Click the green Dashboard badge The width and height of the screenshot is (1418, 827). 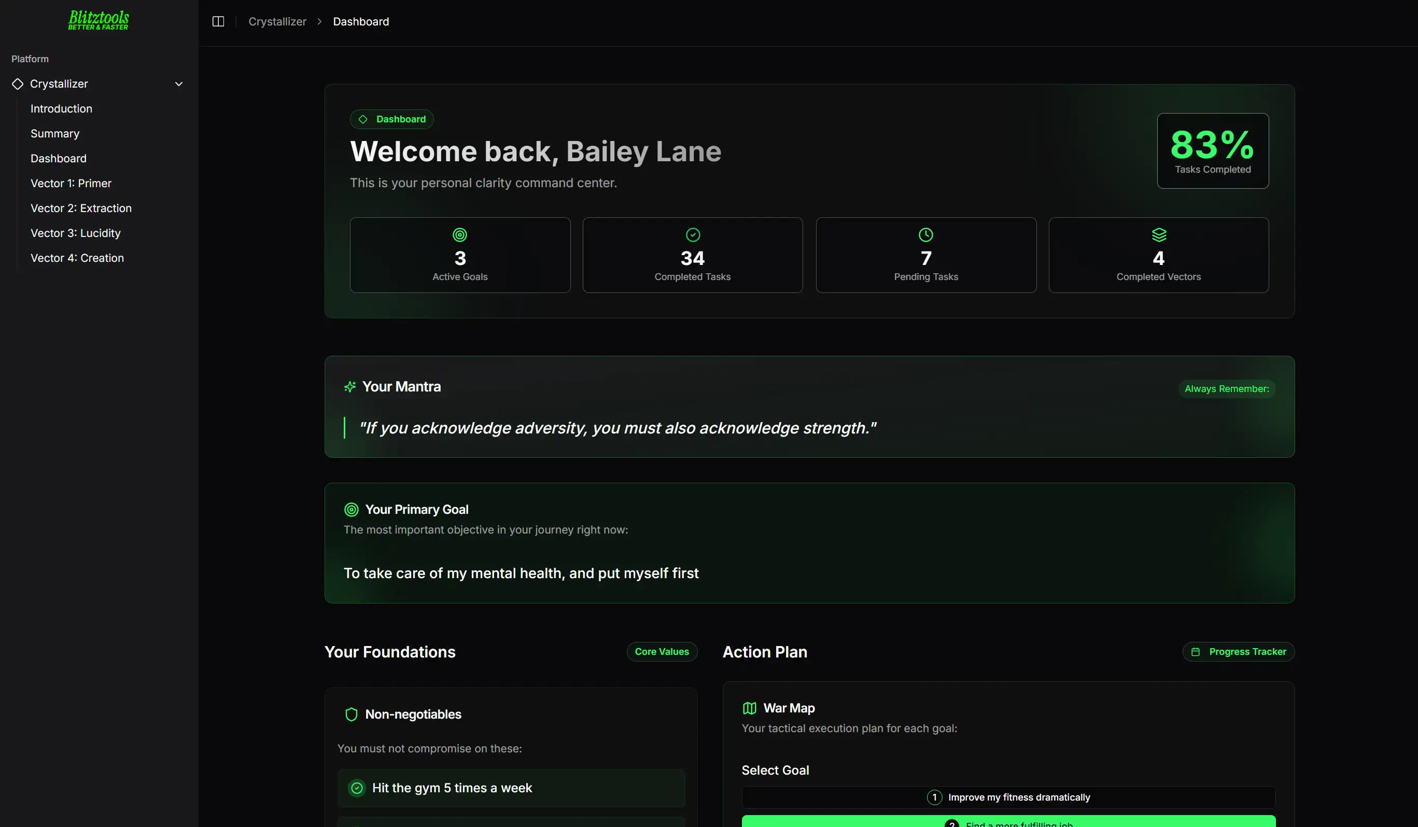pyautogui.click(x=391, y=119)
